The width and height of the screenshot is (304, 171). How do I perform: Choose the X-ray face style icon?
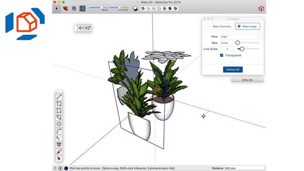pos(143,9)
